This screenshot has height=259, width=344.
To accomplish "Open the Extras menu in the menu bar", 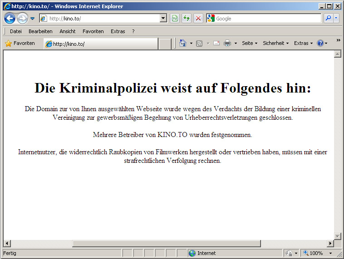I will (118, 31).
